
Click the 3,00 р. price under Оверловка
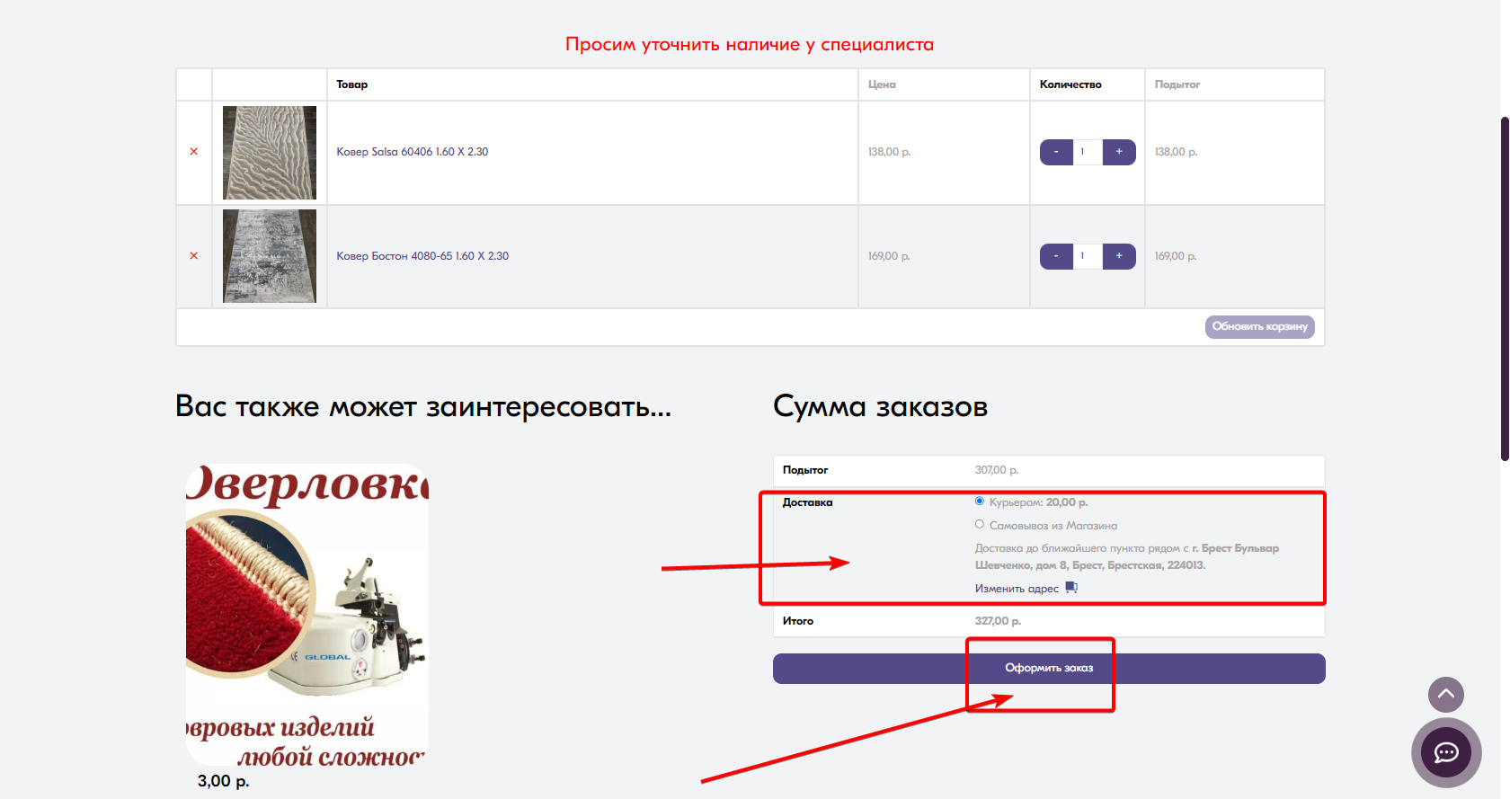click(224, 781)
